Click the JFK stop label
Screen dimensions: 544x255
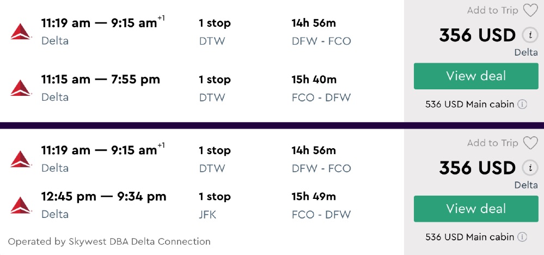tap(207, 215)
